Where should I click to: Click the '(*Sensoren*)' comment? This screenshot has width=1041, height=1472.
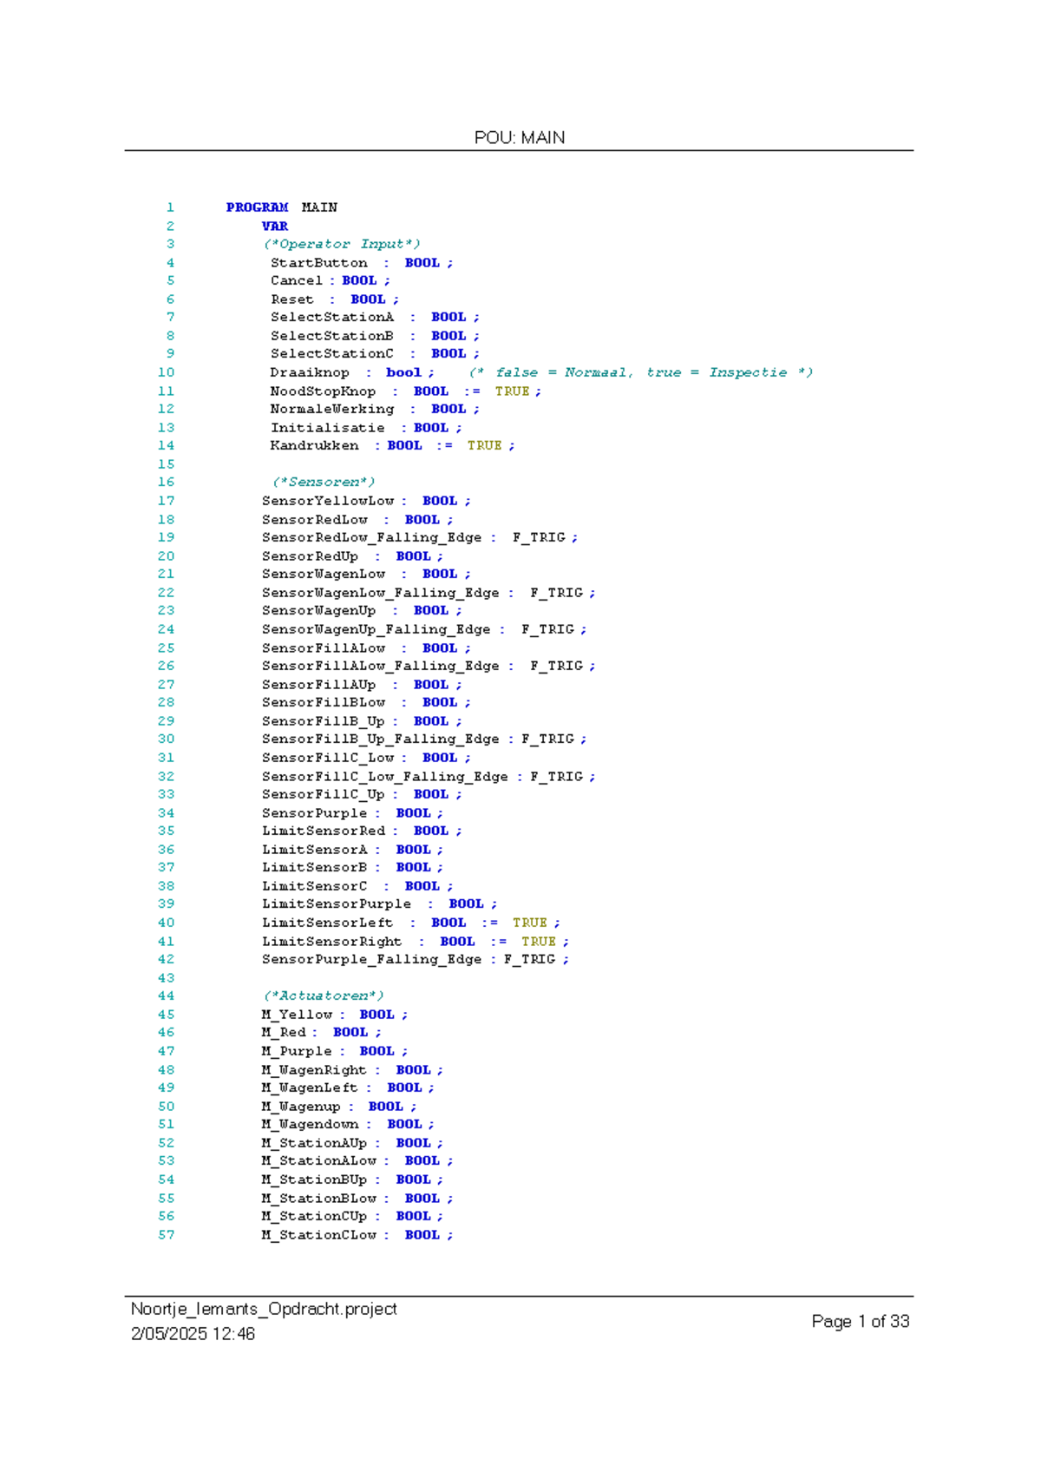tap(323, 483)
